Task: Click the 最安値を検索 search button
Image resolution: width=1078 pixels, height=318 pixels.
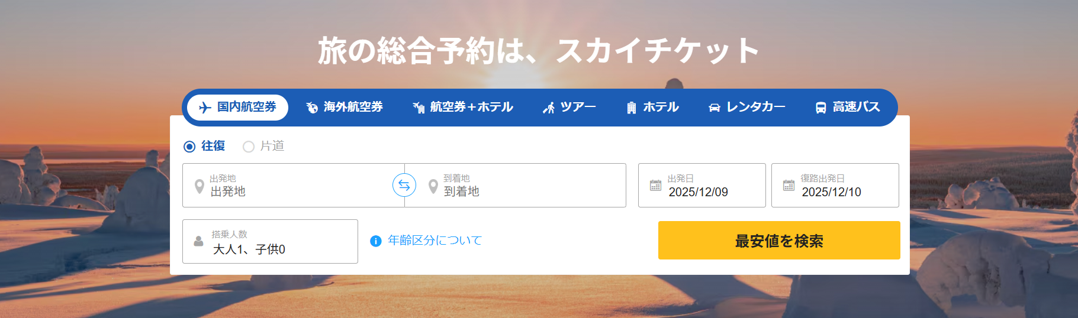Action: pos(779,241)
